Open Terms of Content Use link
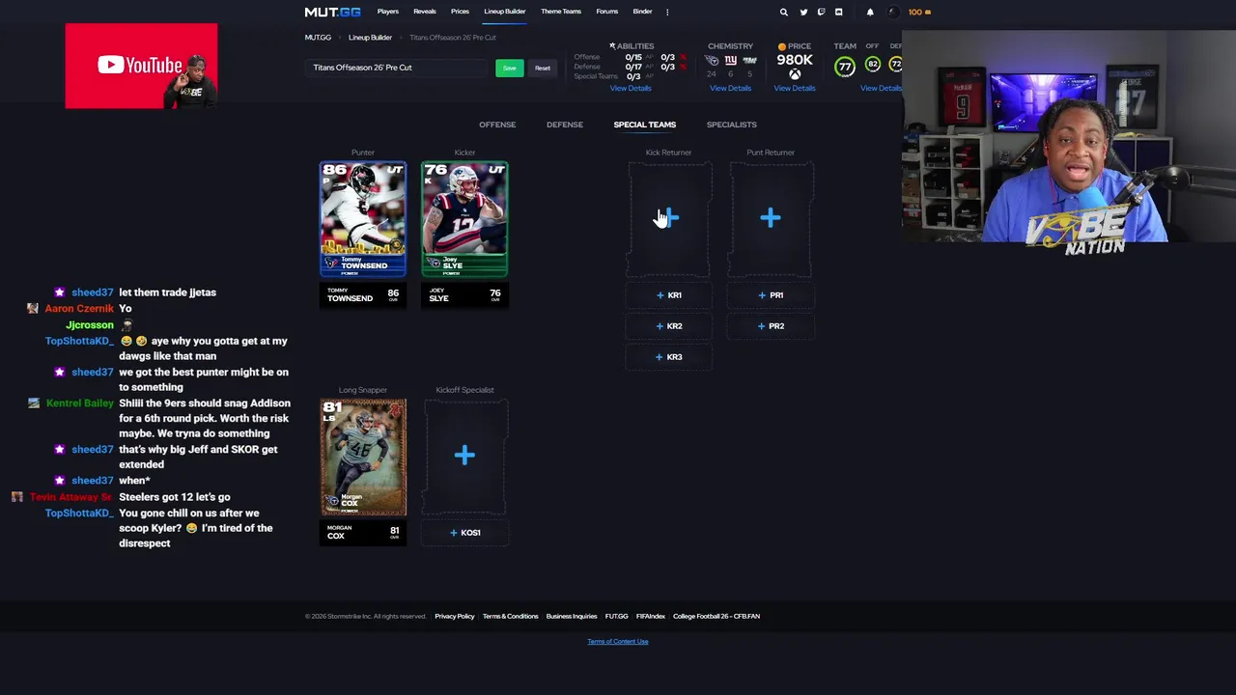1236x695 pixels. pos(618,641)
